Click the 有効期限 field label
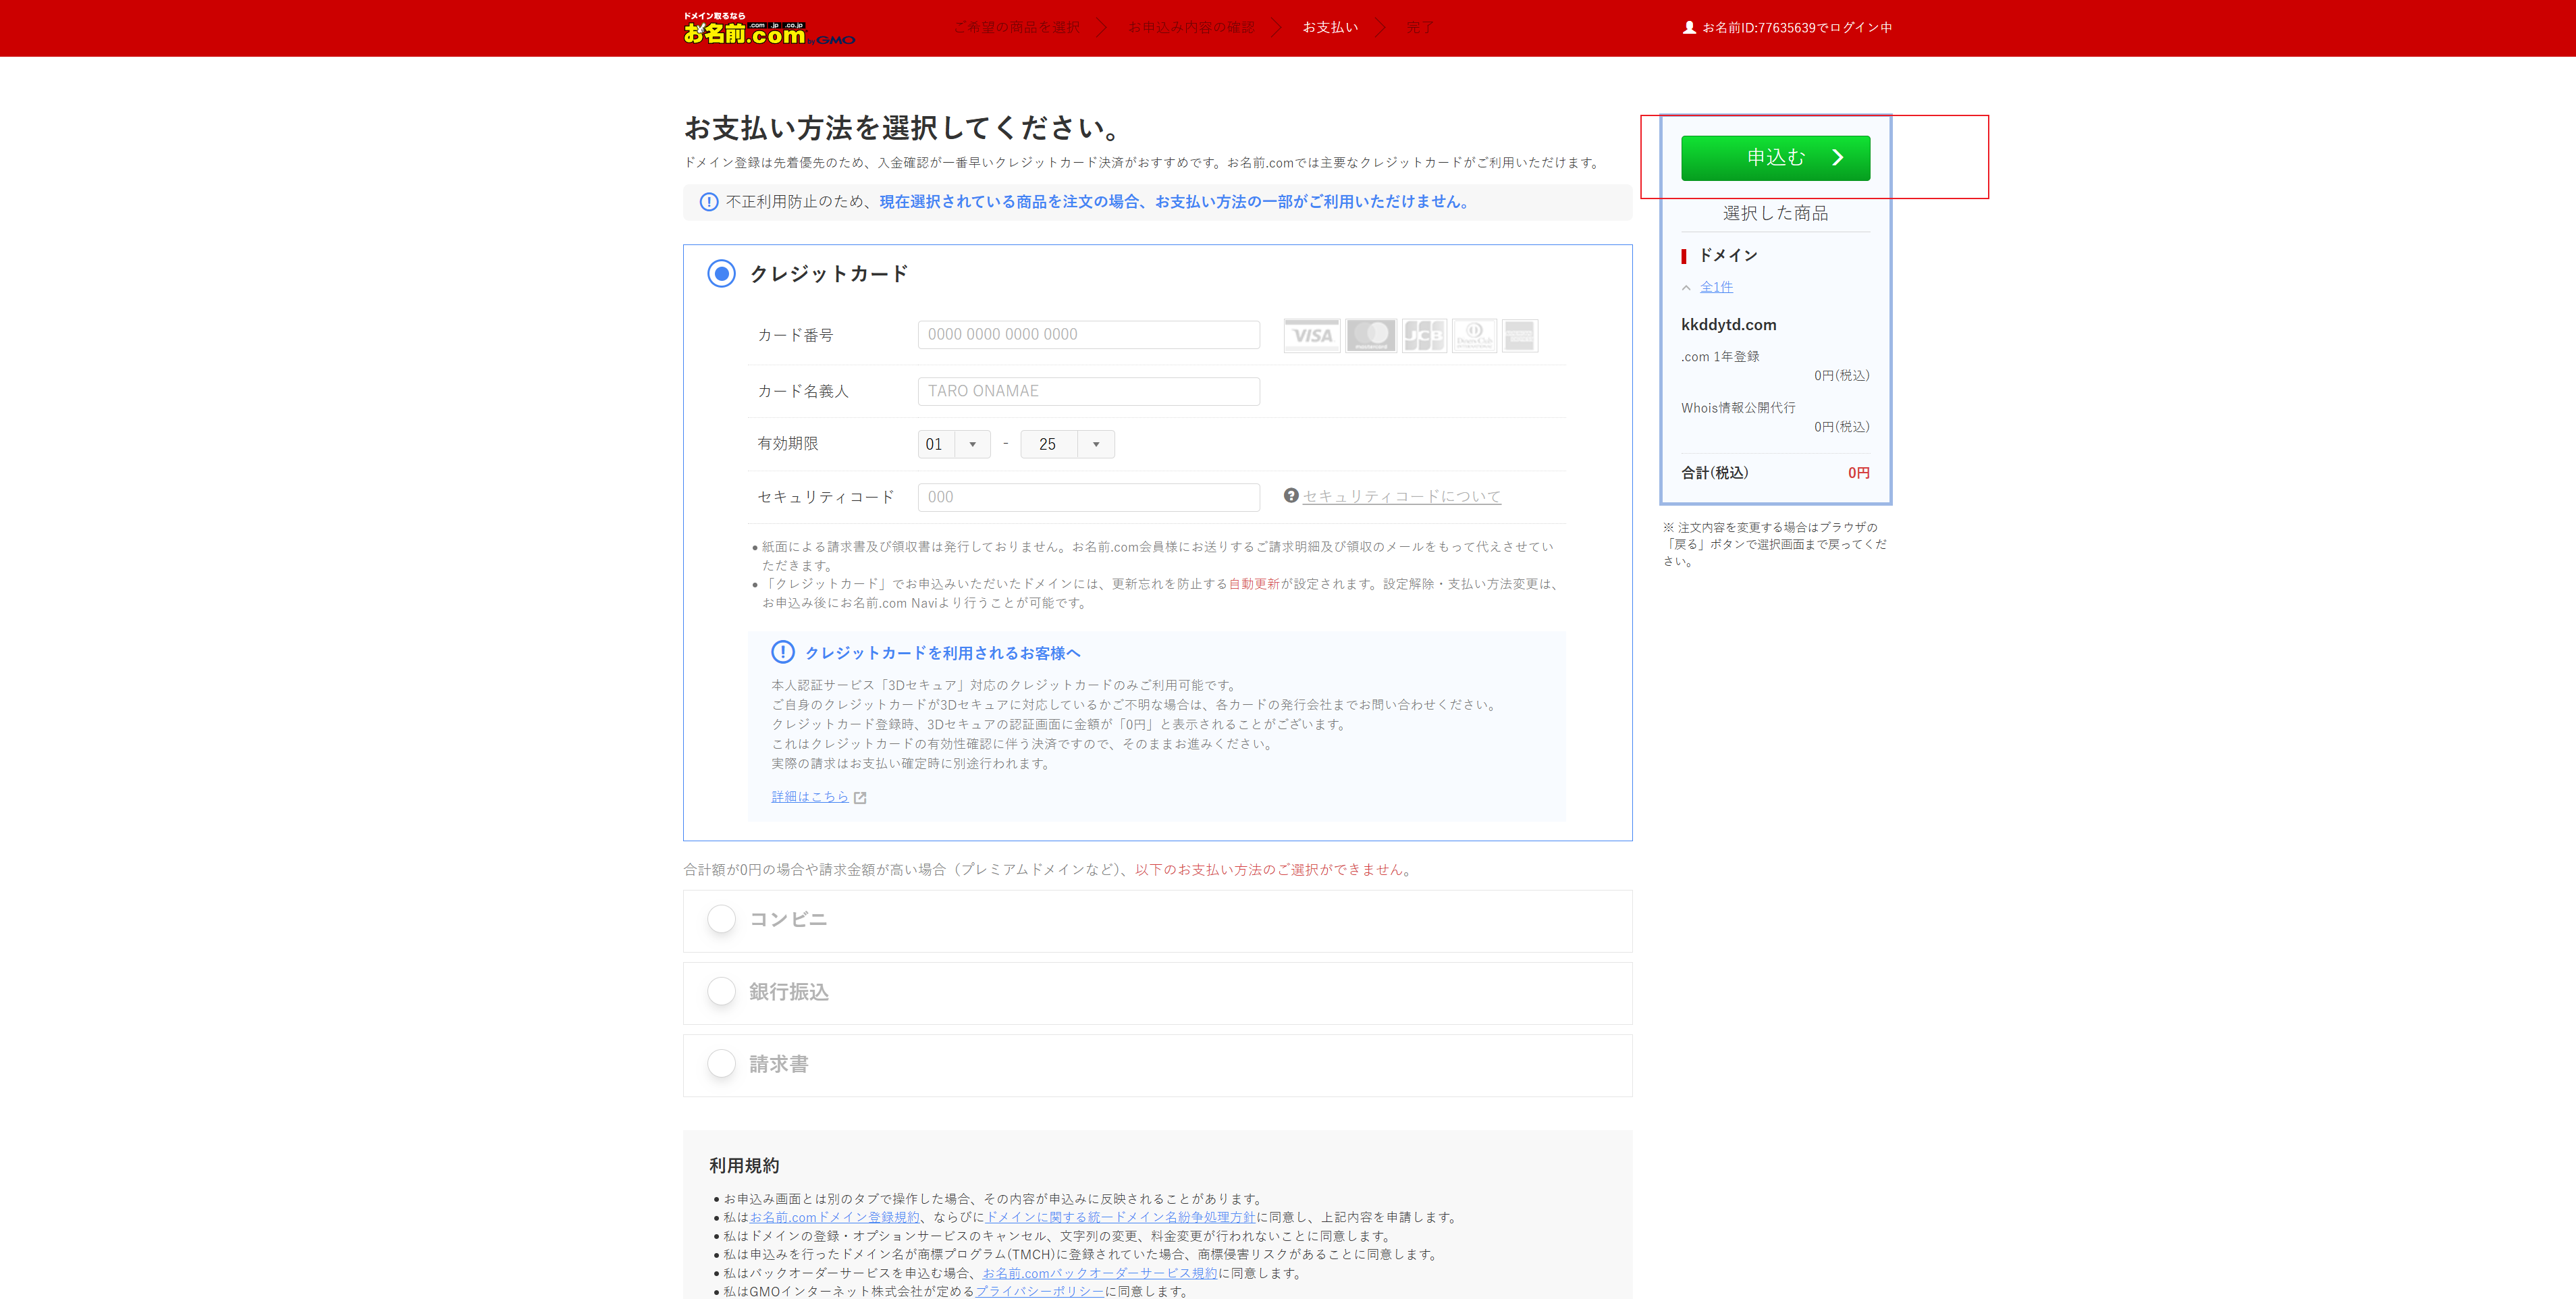Screen dimensions: 2576x1299 788,443
